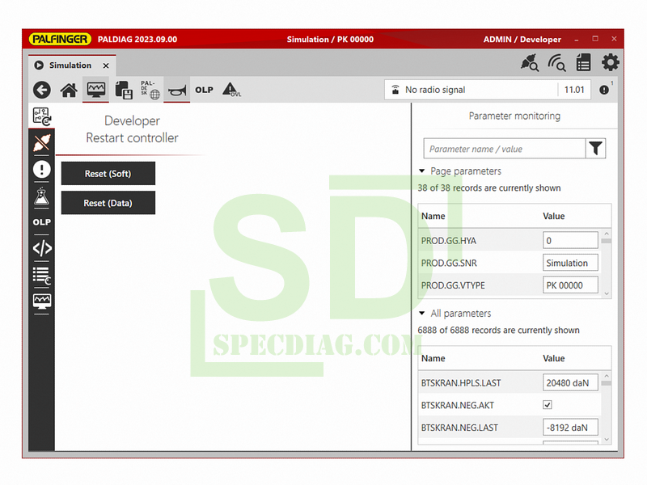647x485 pixels.
Task: Click the plug connection search icon
Action: coord(530,62)
